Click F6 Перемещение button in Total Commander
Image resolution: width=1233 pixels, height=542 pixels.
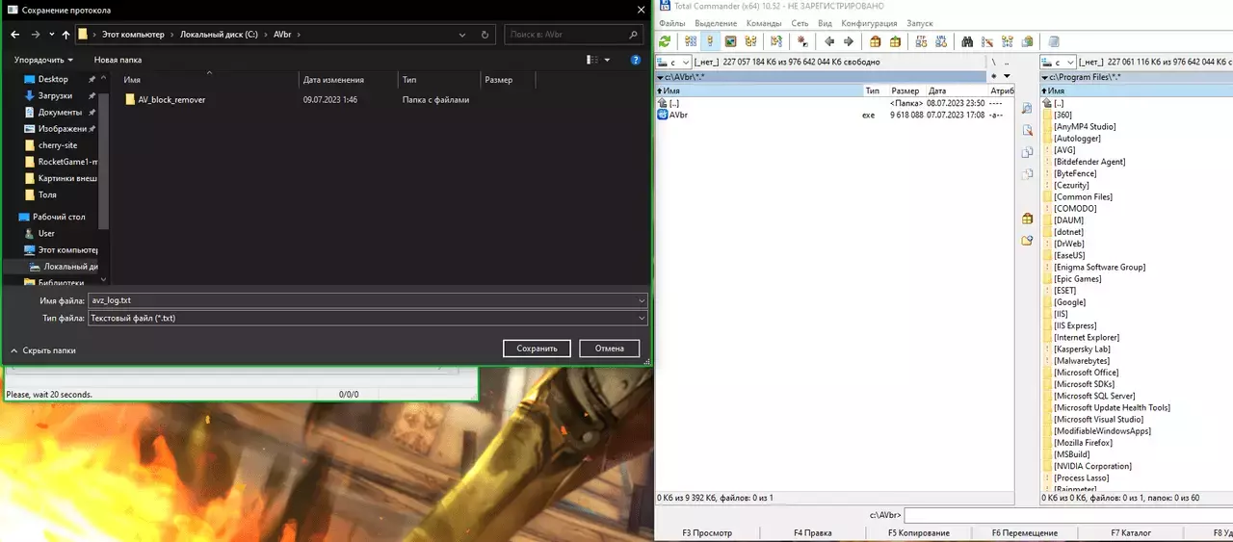1024,533
